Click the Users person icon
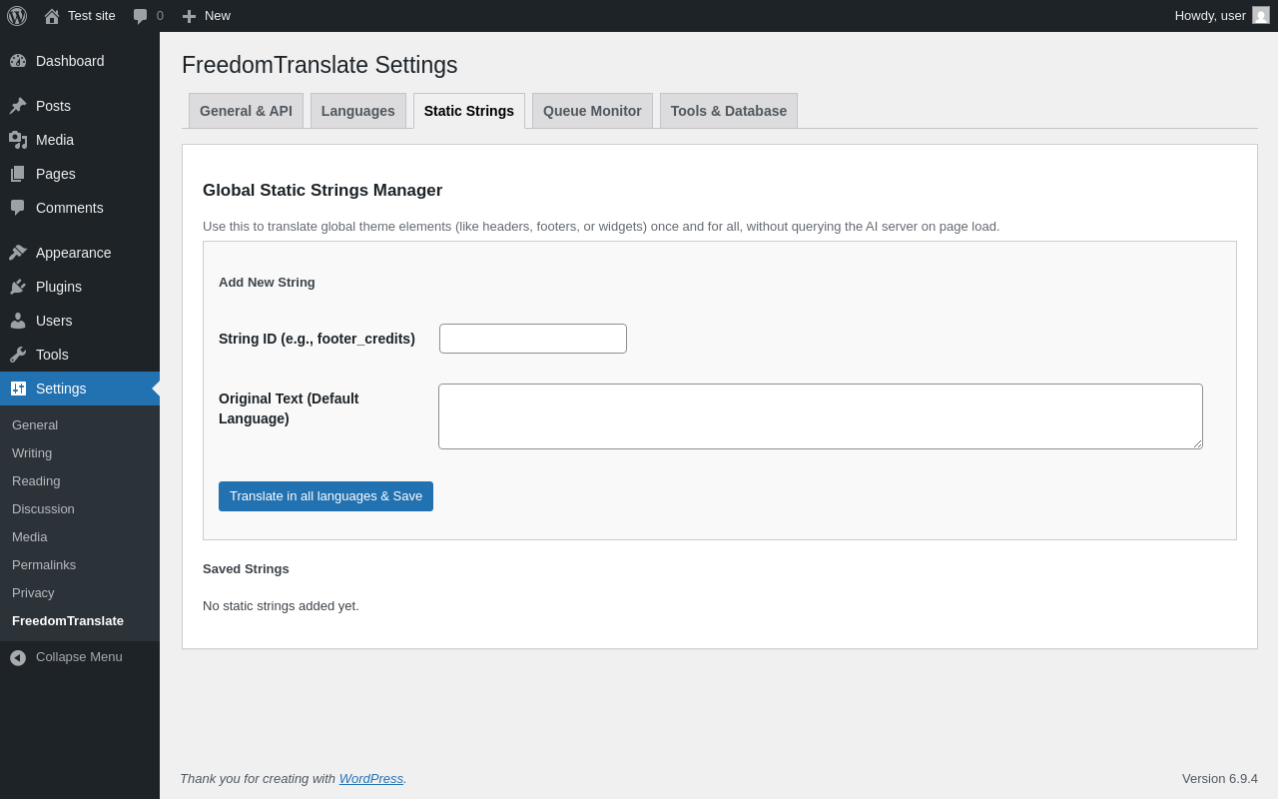Image resolution: width=1278 pixels, height=799 pixels. coord(18,321)
